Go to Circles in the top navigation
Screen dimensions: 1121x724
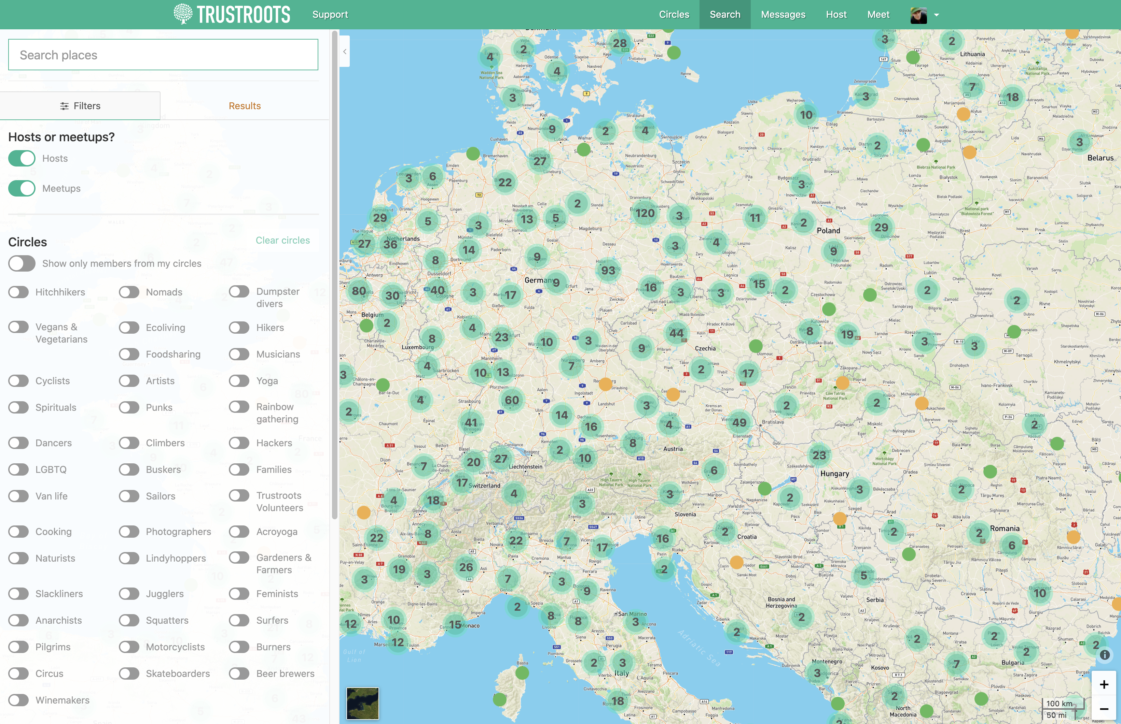(674, 15)
